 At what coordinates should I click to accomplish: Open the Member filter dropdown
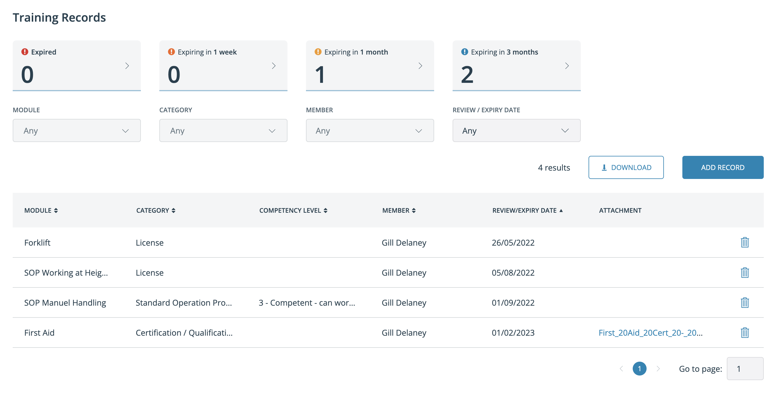[370, 130]
